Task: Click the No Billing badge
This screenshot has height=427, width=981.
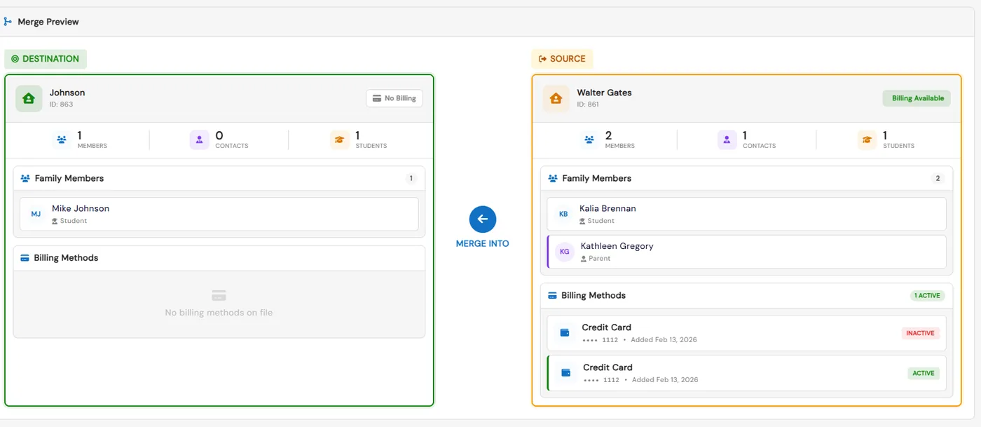Action: pyautogui.click(x=395, y=98)
